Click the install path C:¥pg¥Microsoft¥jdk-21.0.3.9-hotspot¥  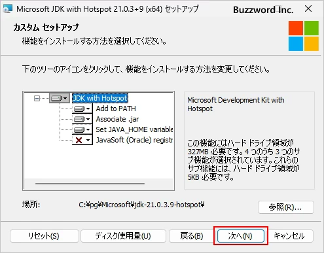pos(141,205)
